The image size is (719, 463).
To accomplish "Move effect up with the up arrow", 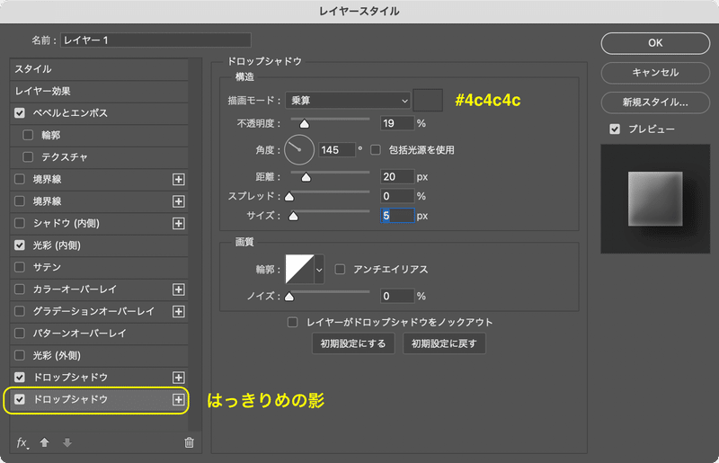I will (x=44, y=442).
